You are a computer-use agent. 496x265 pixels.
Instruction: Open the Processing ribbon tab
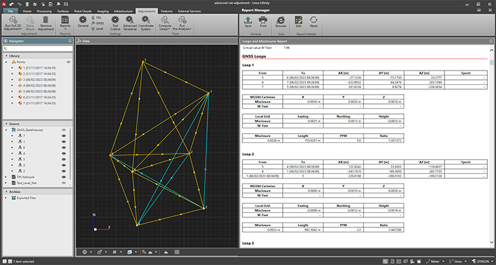coord(44,11)
